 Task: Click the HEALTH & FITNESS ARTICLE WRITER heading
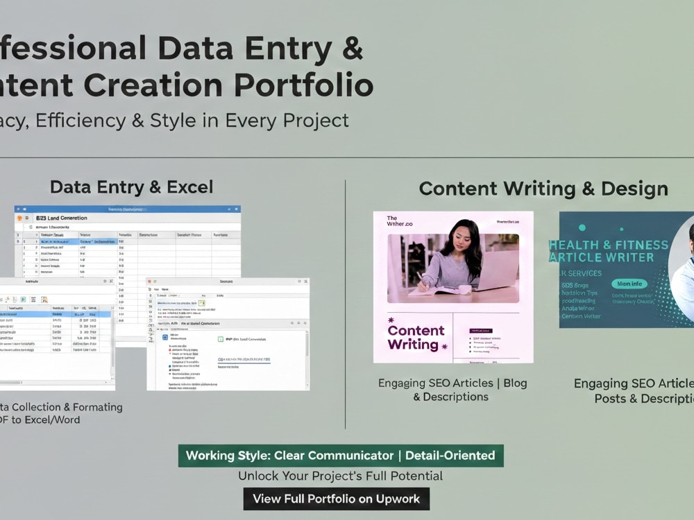pos(608,251)
